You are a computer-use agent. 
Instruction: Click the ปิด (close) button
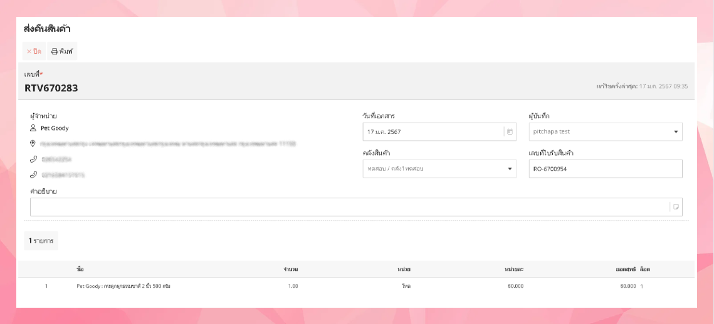(34, 51)
